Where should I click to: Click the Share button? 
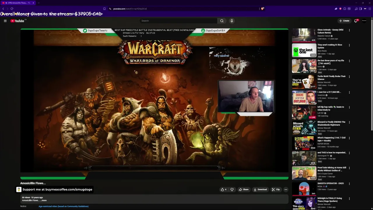[x=244, y=190]
